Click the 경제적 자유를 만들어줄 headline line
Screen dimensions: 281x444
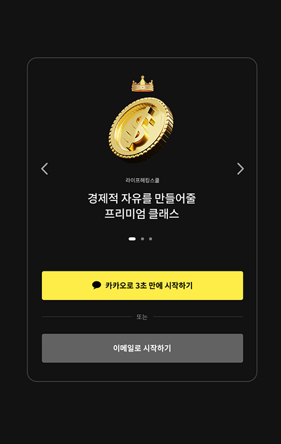(141, 199)
